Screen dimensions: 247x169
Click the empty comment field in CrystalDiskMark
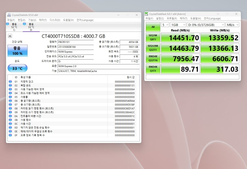[x=193, y=77]
